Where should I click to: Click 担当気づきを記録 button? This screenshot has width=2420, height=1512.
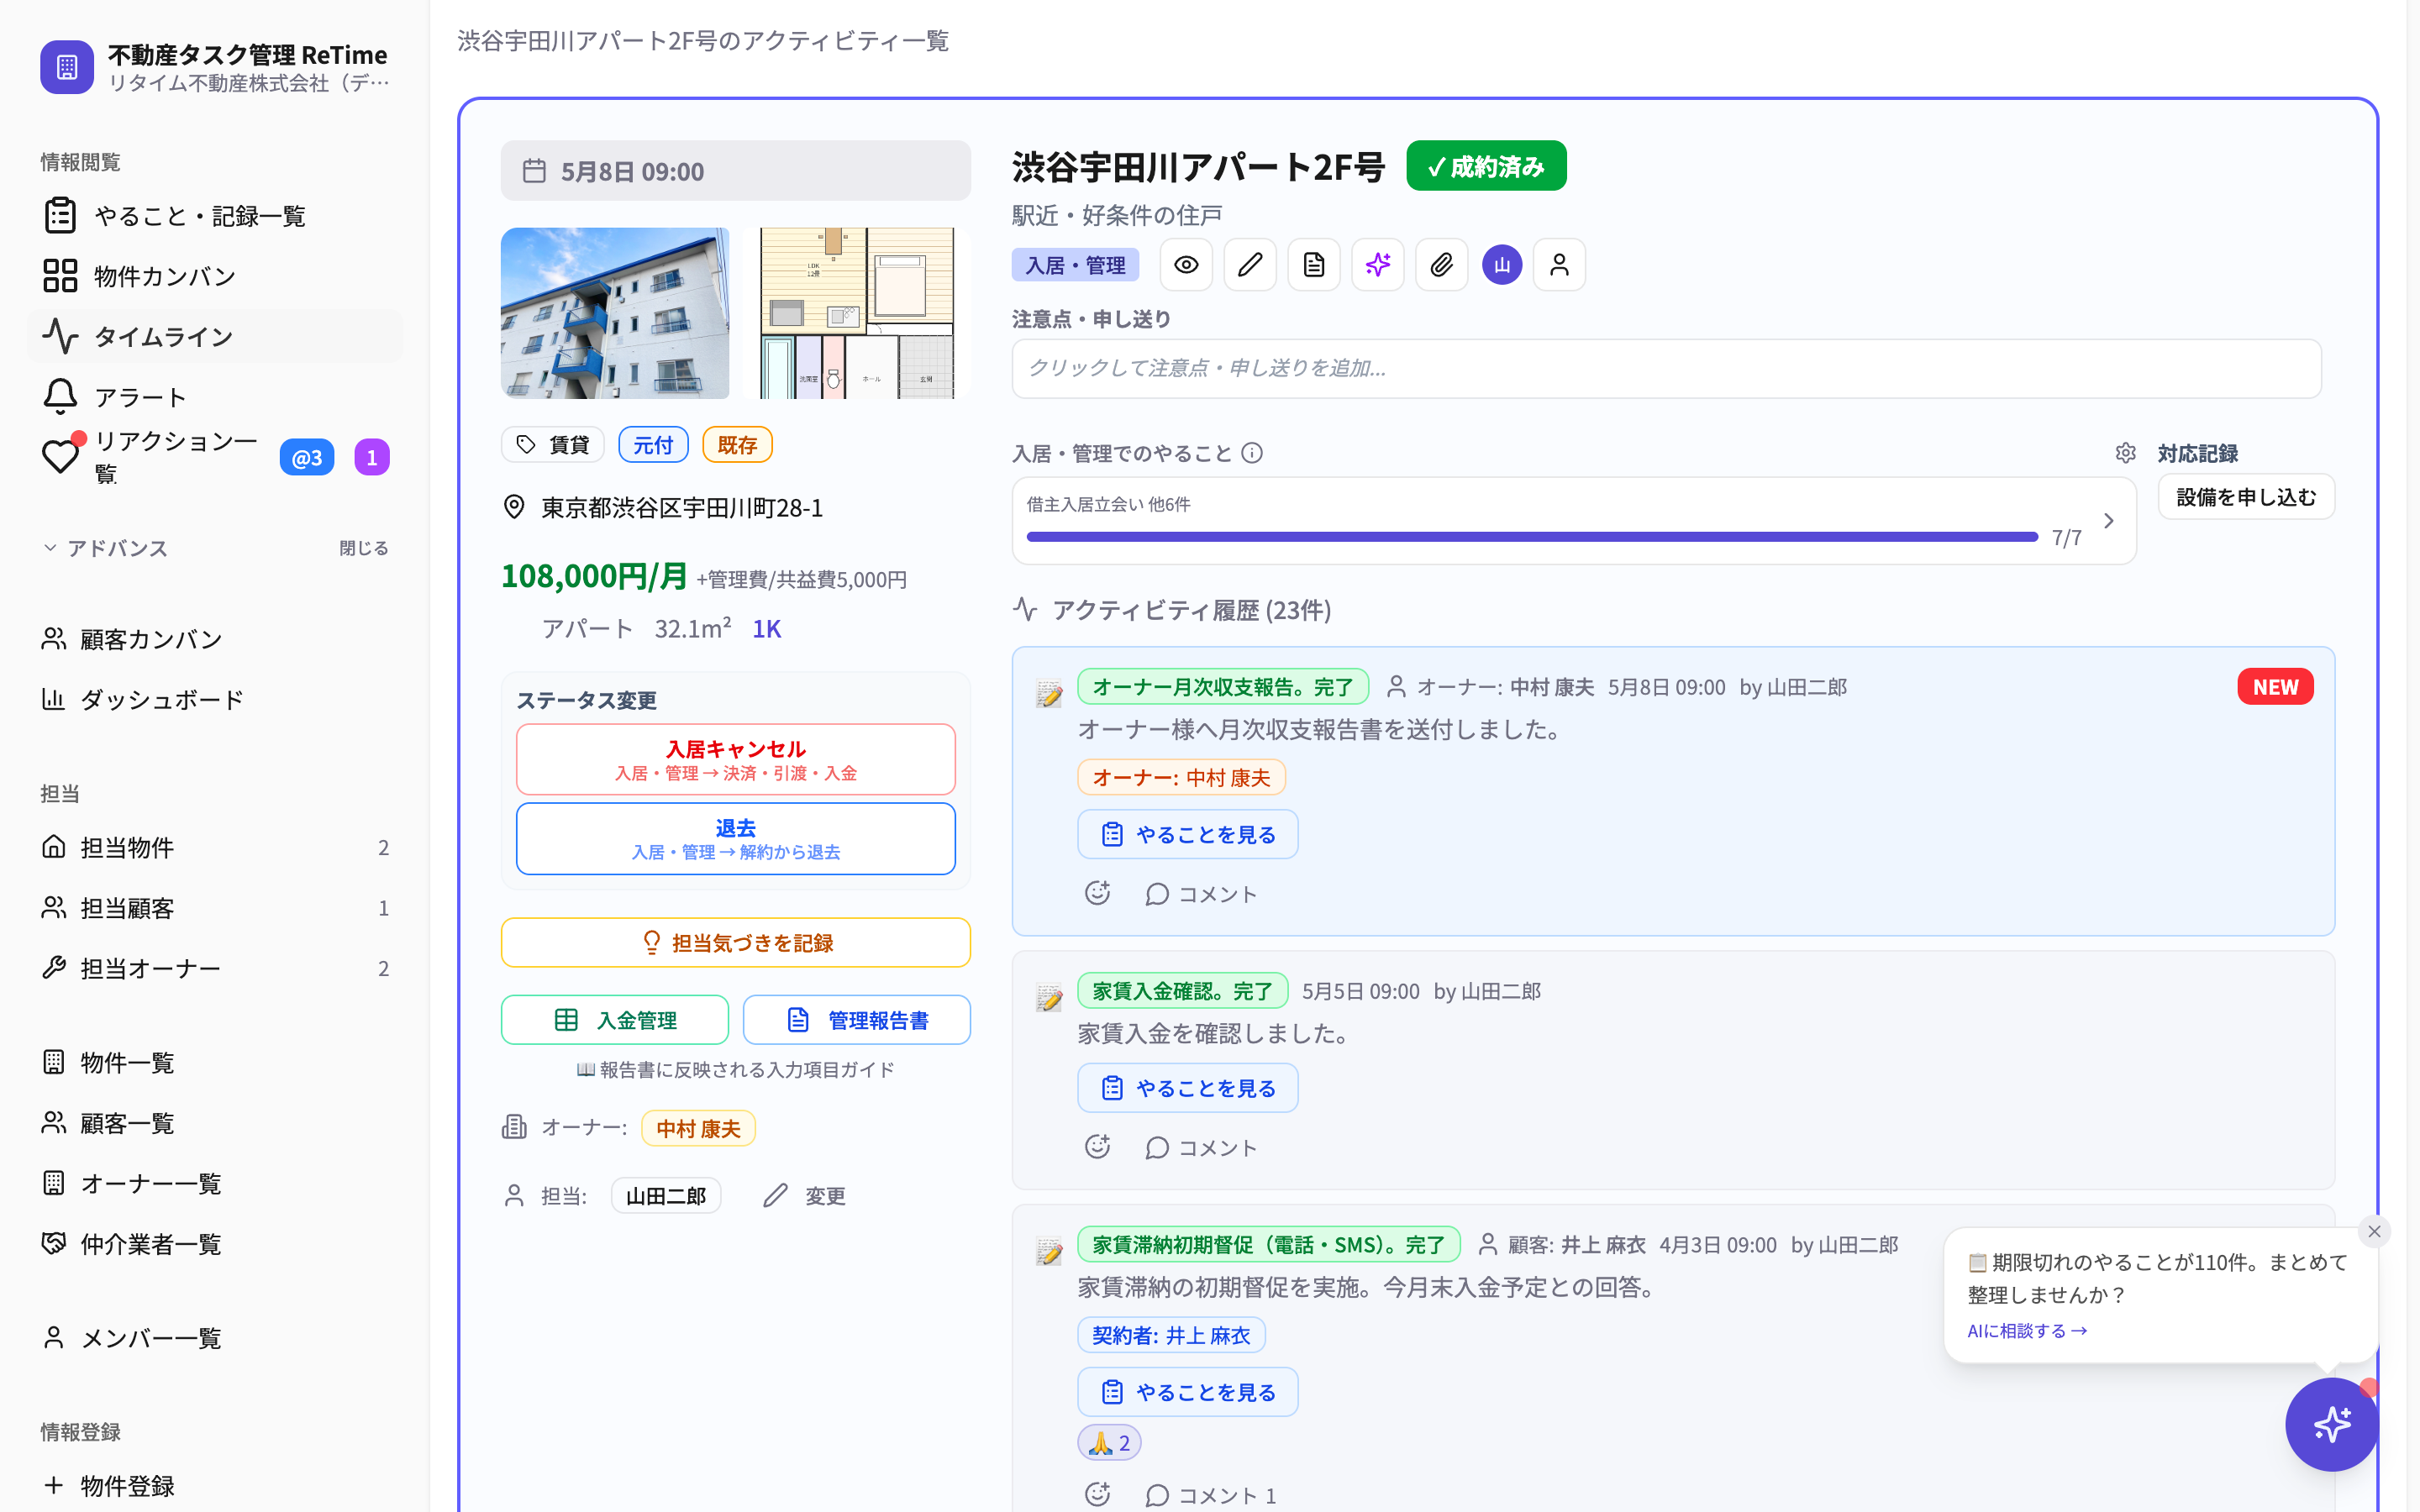[736, 943]
